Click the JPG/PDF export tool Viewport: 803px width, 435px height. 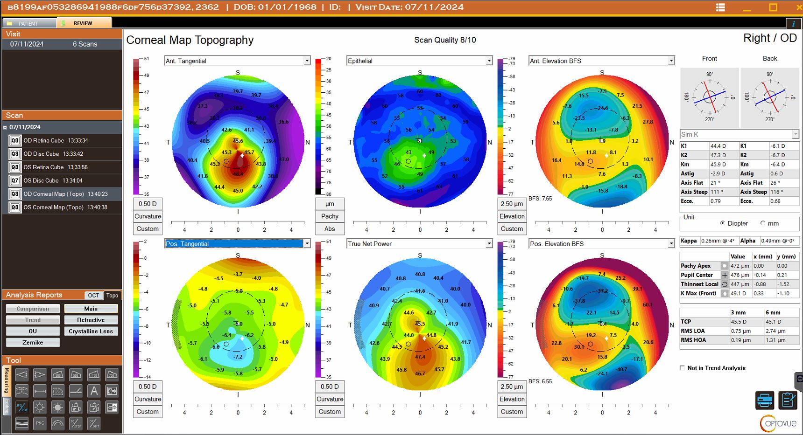pyautogui.click(x=22, y=407)
